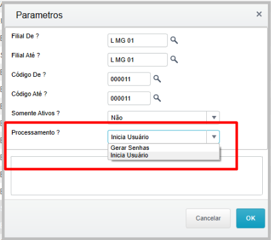Click the Parametros dialog title
The height and width of the screenshot is (240, 271).
point(39,15)
